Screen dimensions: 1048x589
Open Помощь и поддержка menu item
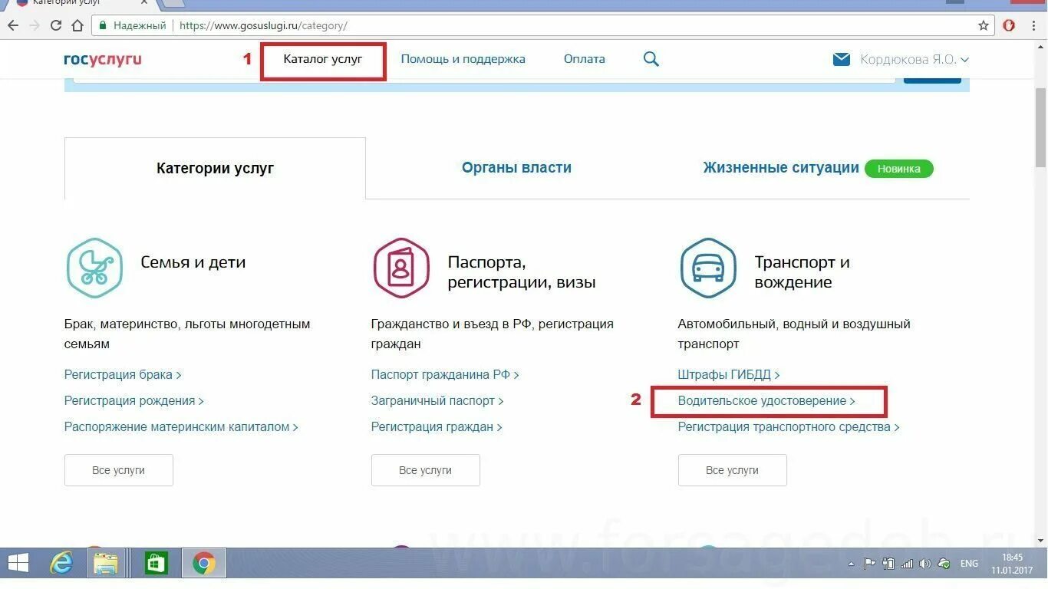463,59
